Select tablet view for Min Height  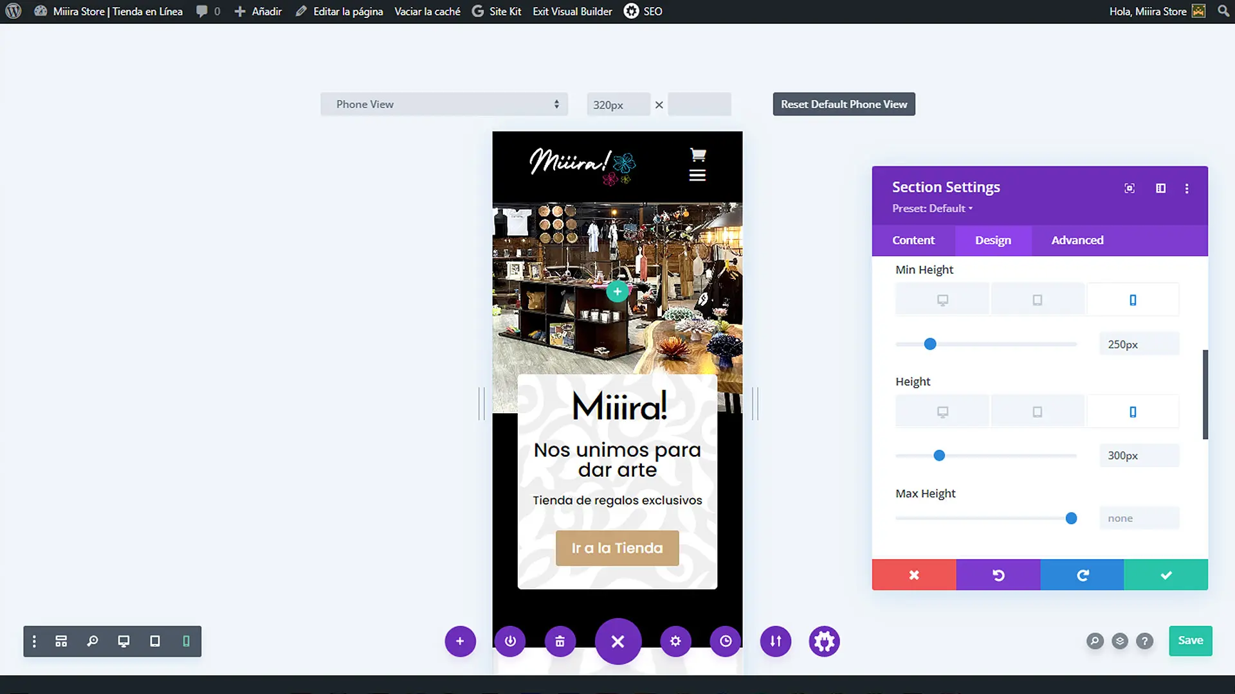pos(1037,300)
